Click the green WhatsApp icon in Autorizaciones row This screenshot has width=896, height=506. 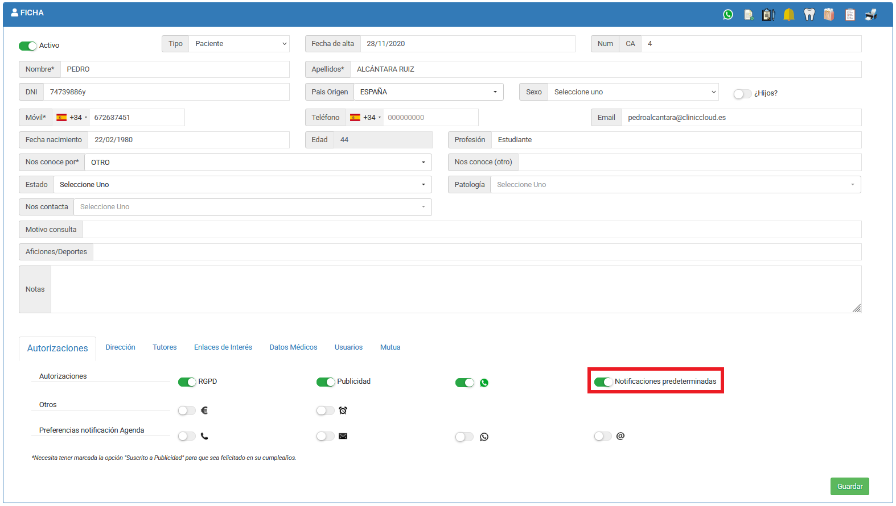[x=484, y=383]
